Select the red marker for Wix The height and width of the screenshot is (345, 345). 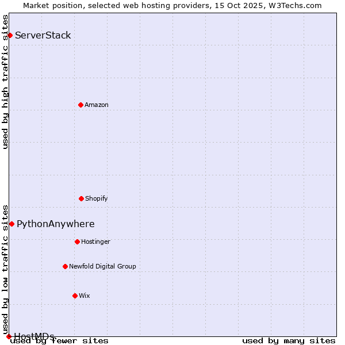click(x=75, y=296)
